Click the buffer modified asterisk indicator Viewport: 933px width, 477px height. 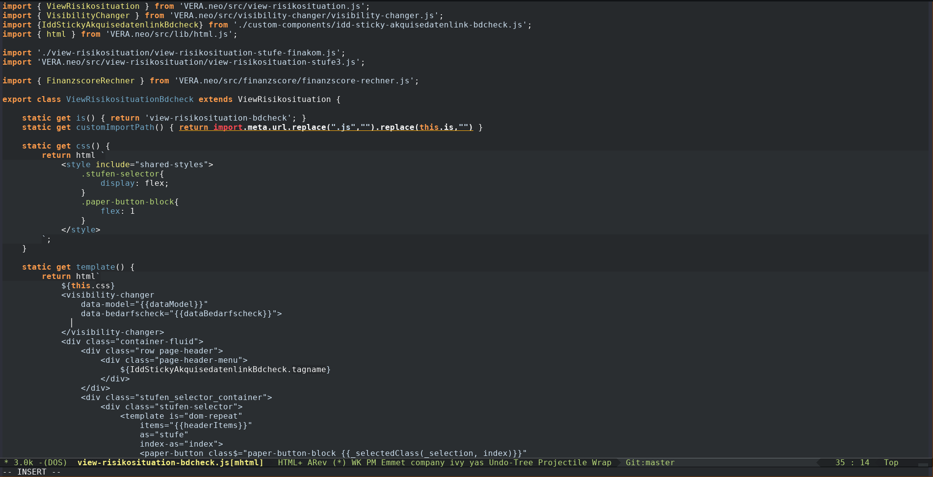(5, 462)
